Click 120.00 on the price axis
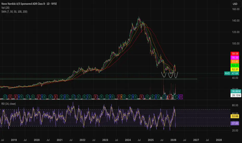 236,32
